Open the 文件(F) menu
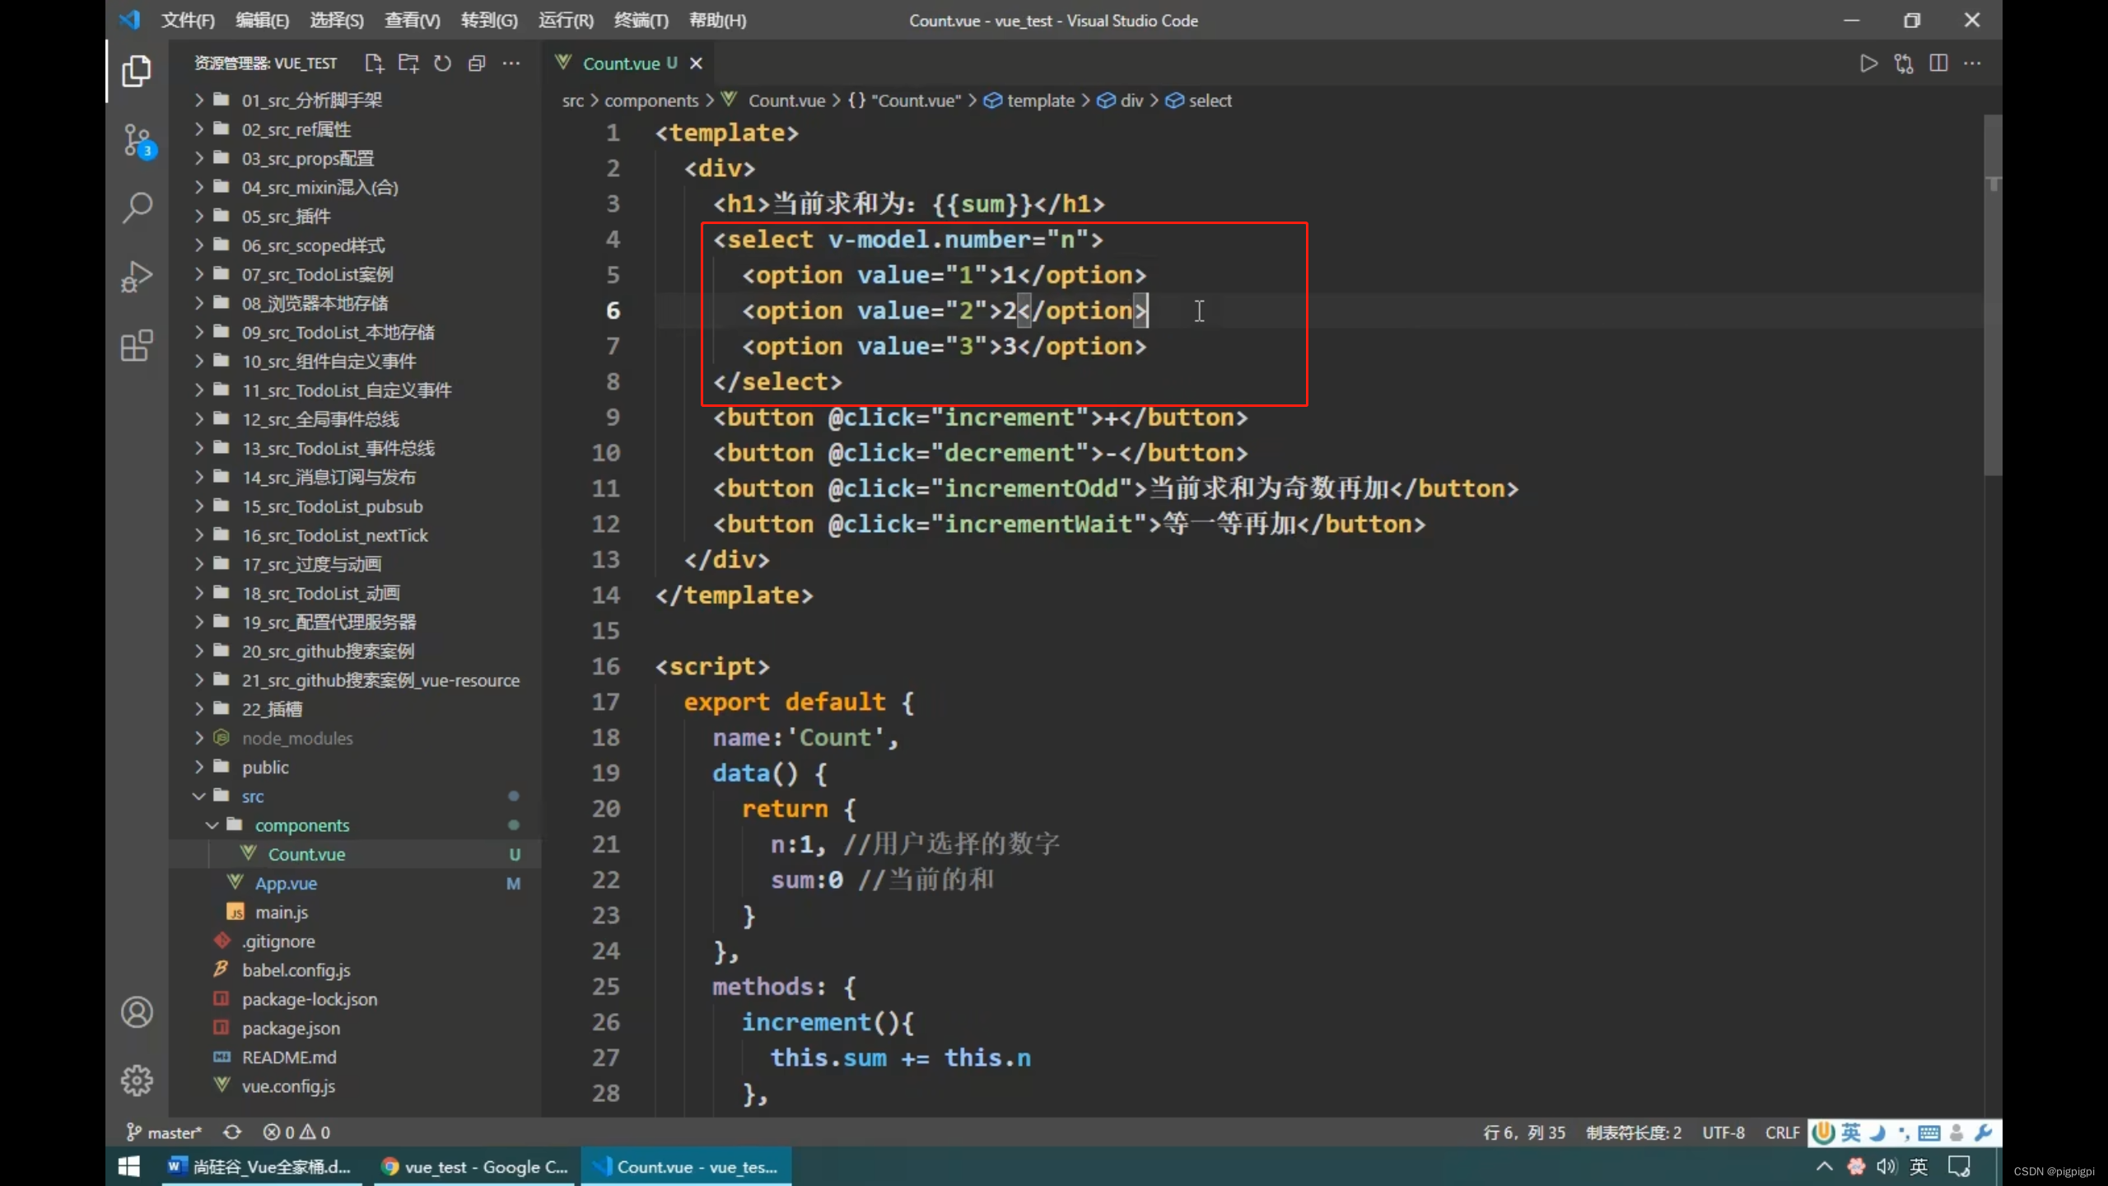This screenshot has width=2108, height=1186. [188, 20]
